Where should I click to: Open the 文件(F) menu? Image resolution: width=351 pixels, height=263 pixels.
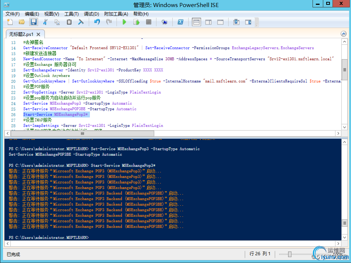pyautogui.click(x=13, y=14)
